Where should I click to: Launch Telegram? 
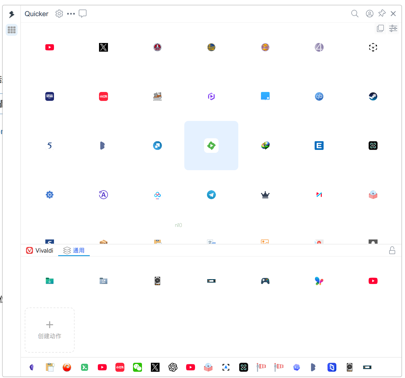(211, 195)
